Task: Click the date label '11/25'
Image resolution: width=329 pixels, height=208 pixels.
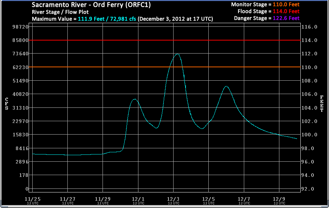Action: tap(33, 199)
